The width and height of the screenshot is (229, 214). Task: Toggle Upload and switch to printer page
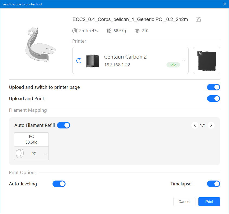(x=213, y=87)
